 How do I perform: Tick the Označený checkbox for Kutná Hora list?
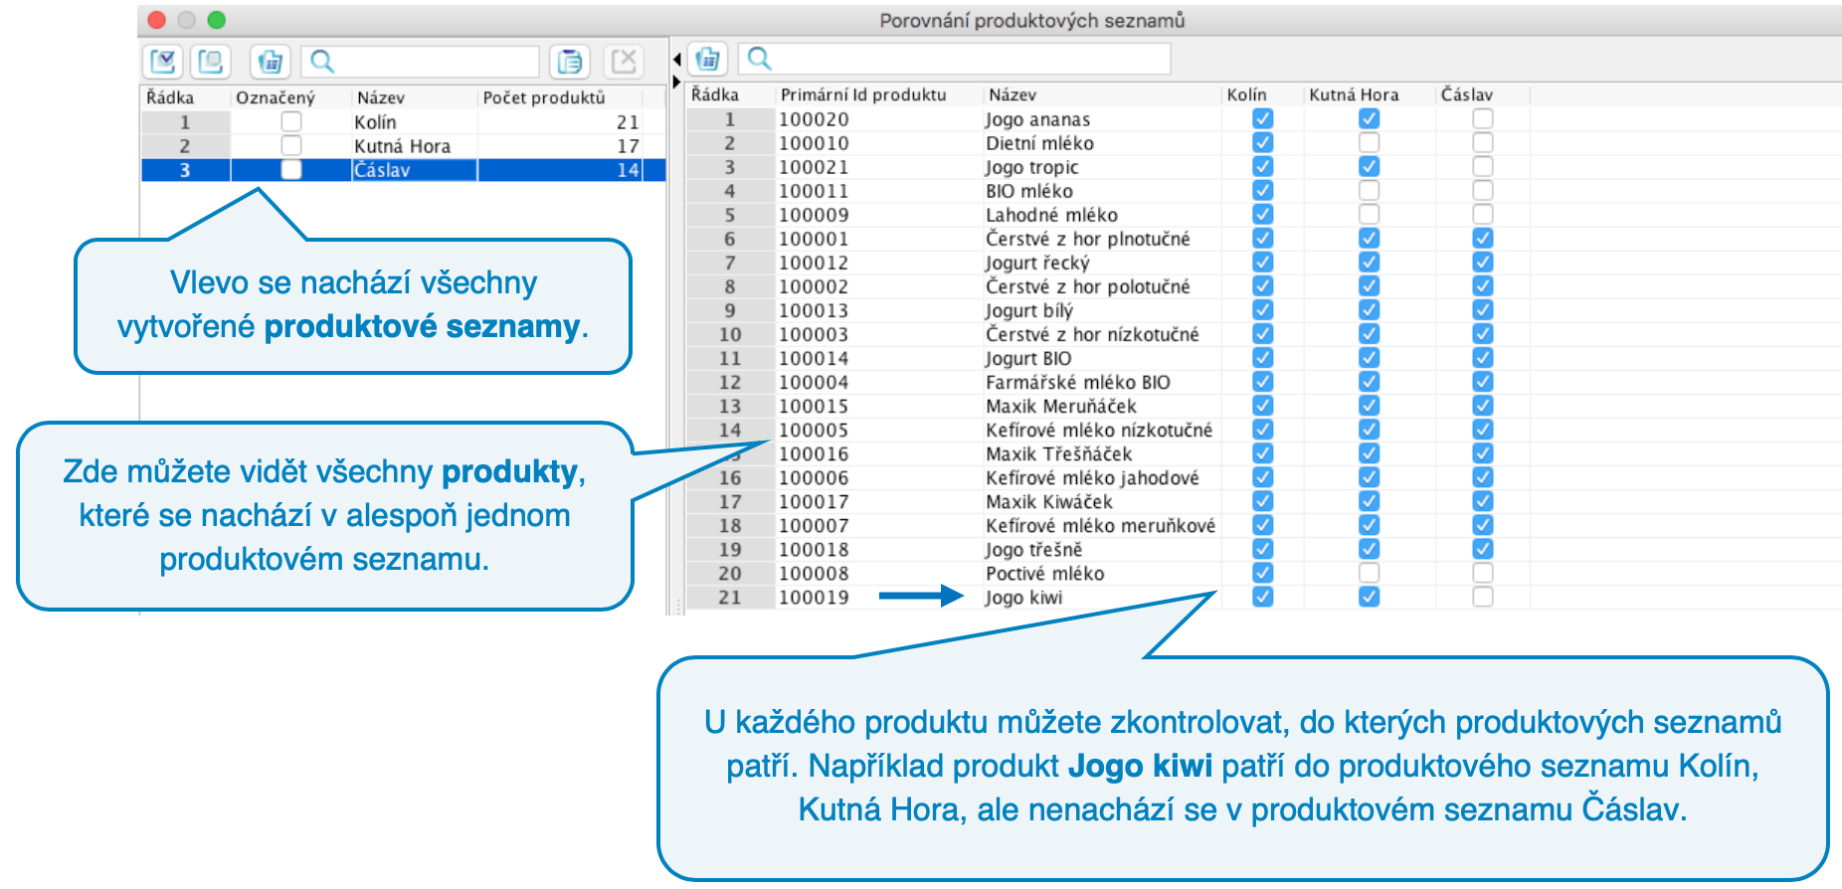pos(291,146)
